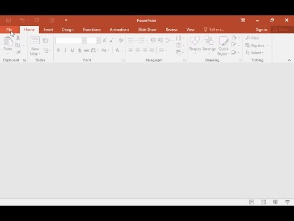Click the New Slide icon

click(x=35, y=41)
